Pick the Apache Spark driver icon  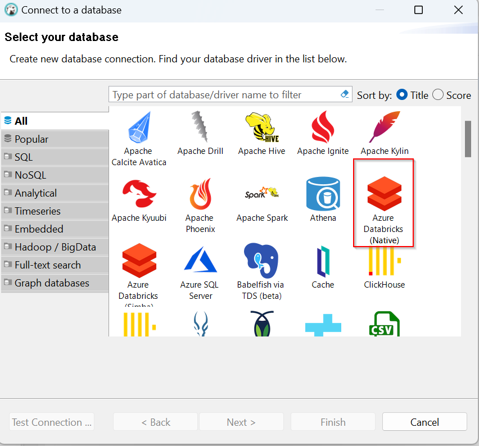click(x=262, y=193)
